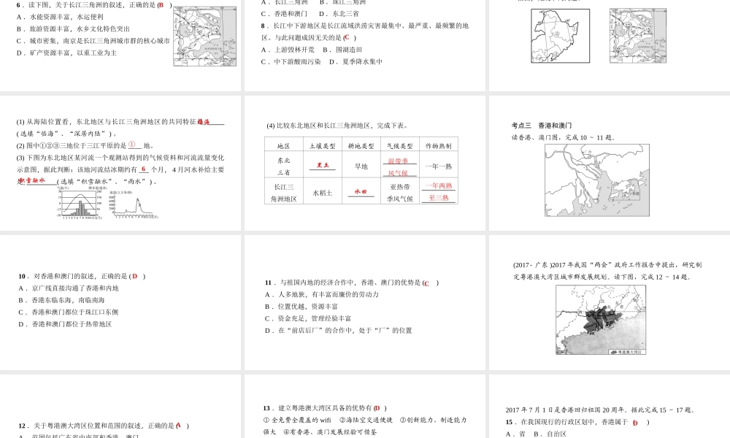Select option C 香港和澳门都位于珠江口东侧
This screenshot has width=730, height=438.
[69, 312]
